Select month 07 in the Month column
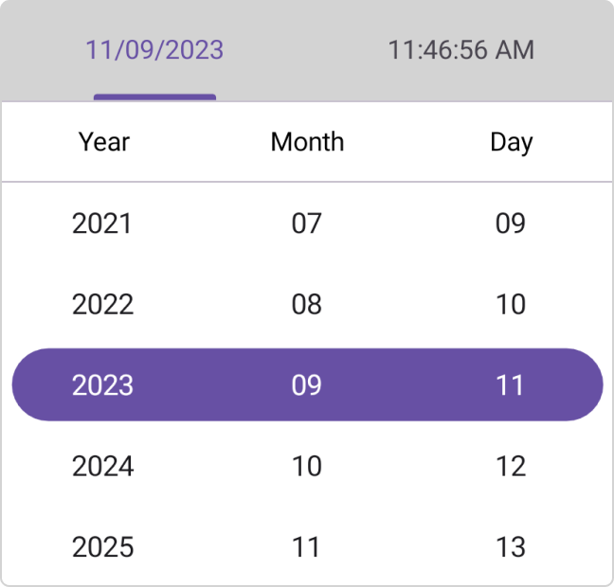Screen dimensions: 614x587 (307, 223)
